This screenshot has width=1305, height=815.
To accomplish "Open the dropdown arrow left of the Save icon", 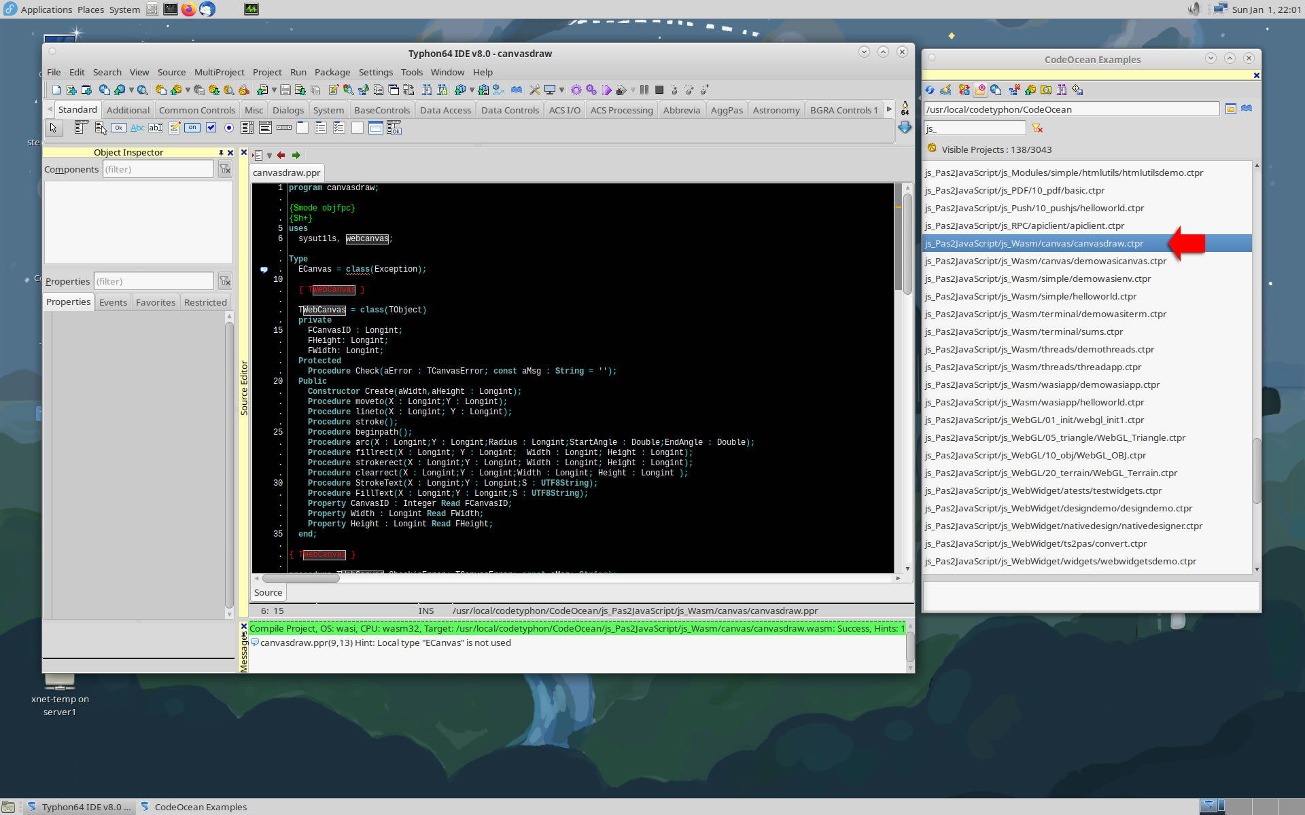I will (274, 90).
